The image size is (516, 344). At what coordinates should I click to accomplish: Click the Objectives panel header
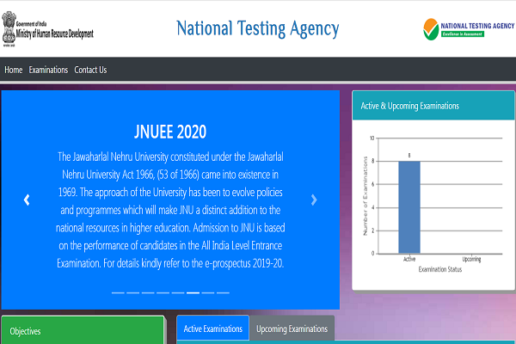click(83, 330)
